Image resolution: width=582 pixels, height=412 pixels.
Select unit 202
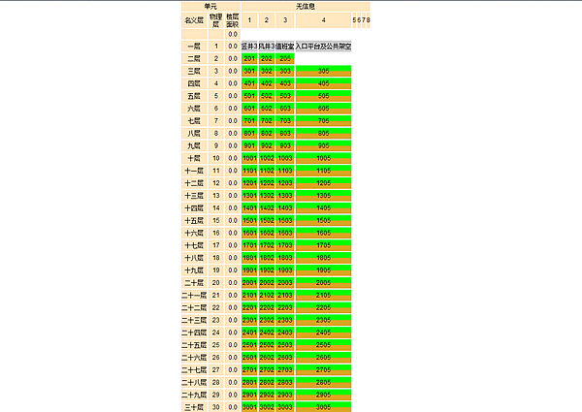[267, 58]
